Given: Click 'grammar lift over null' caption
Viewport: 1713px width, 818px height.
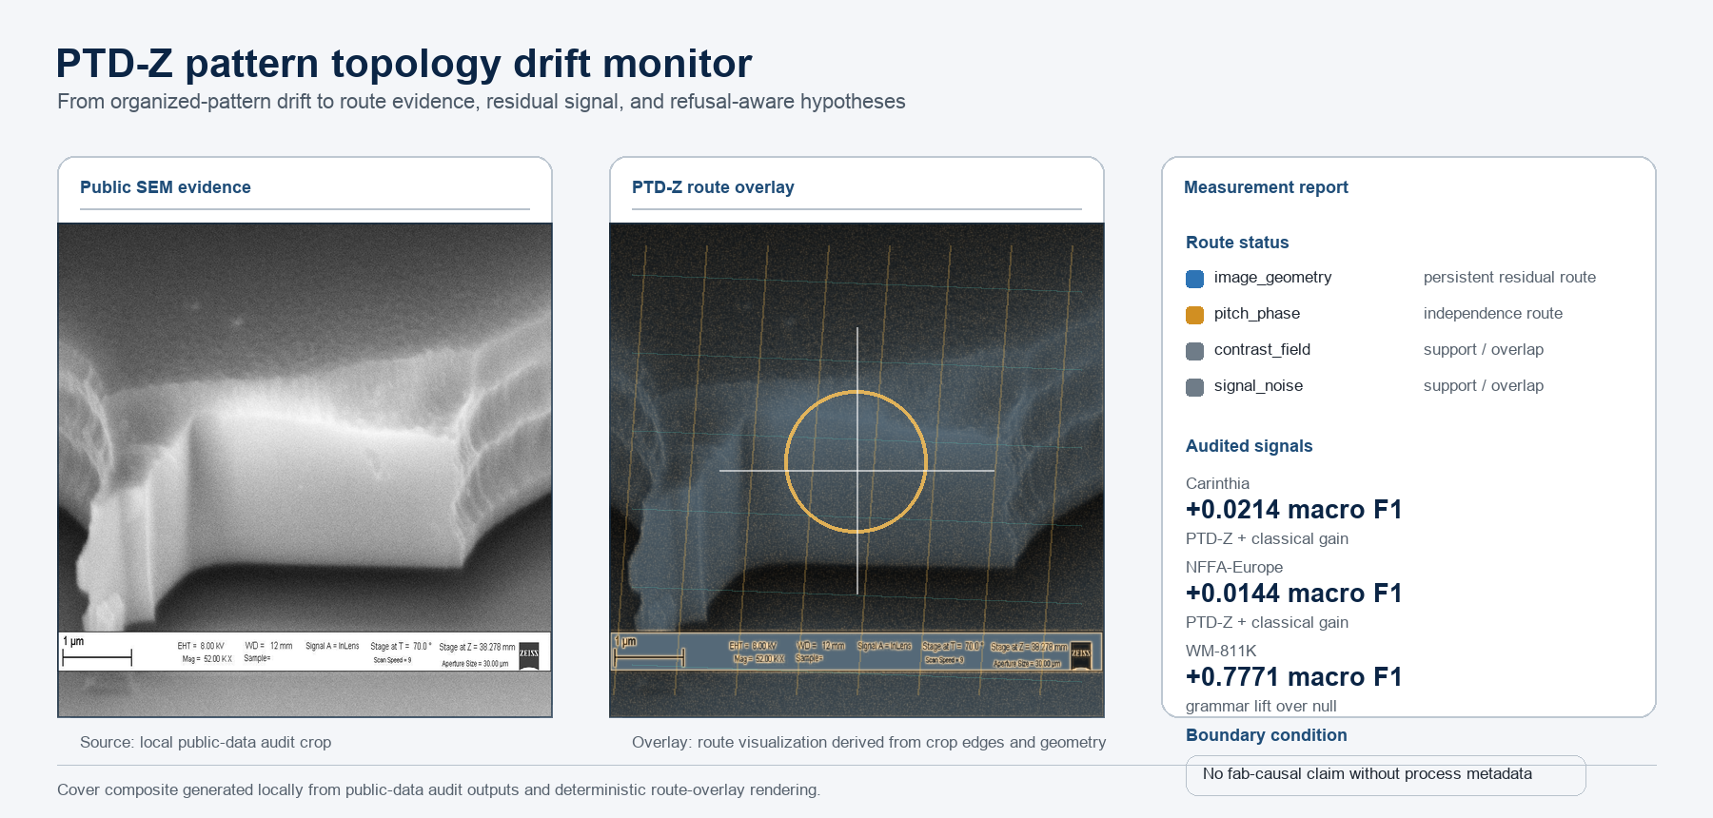Looking at the screenshot, I should tap(1261, 706).
